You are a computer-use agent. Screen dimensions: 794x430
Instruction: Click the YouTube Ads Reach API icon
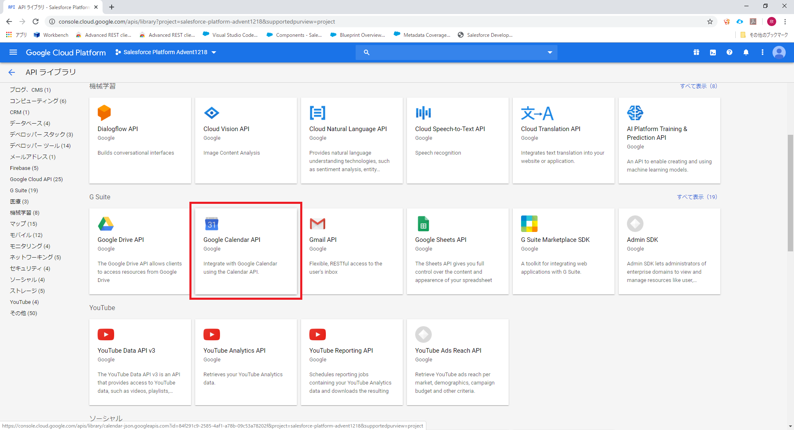click(x=423, y=334)
